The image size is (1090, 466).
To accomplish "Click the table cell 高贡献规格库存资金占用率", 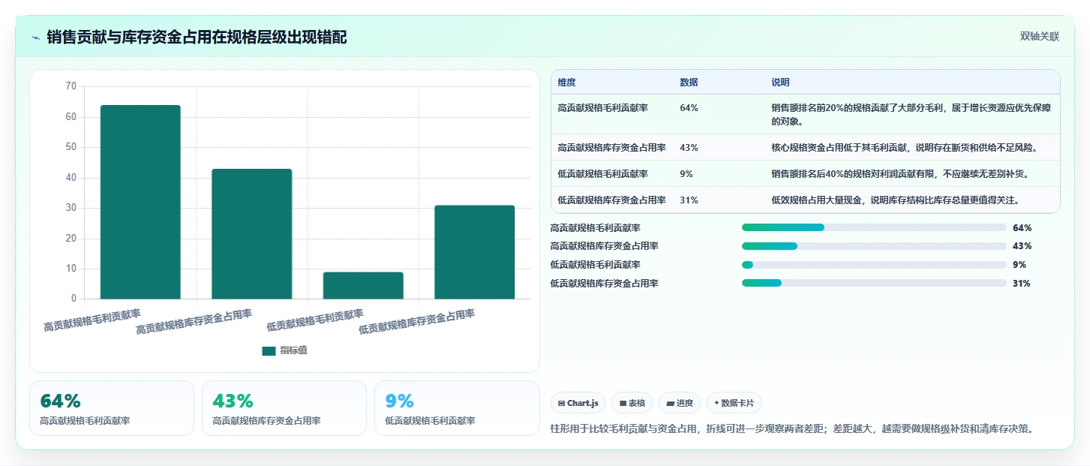I will [612, 148].
